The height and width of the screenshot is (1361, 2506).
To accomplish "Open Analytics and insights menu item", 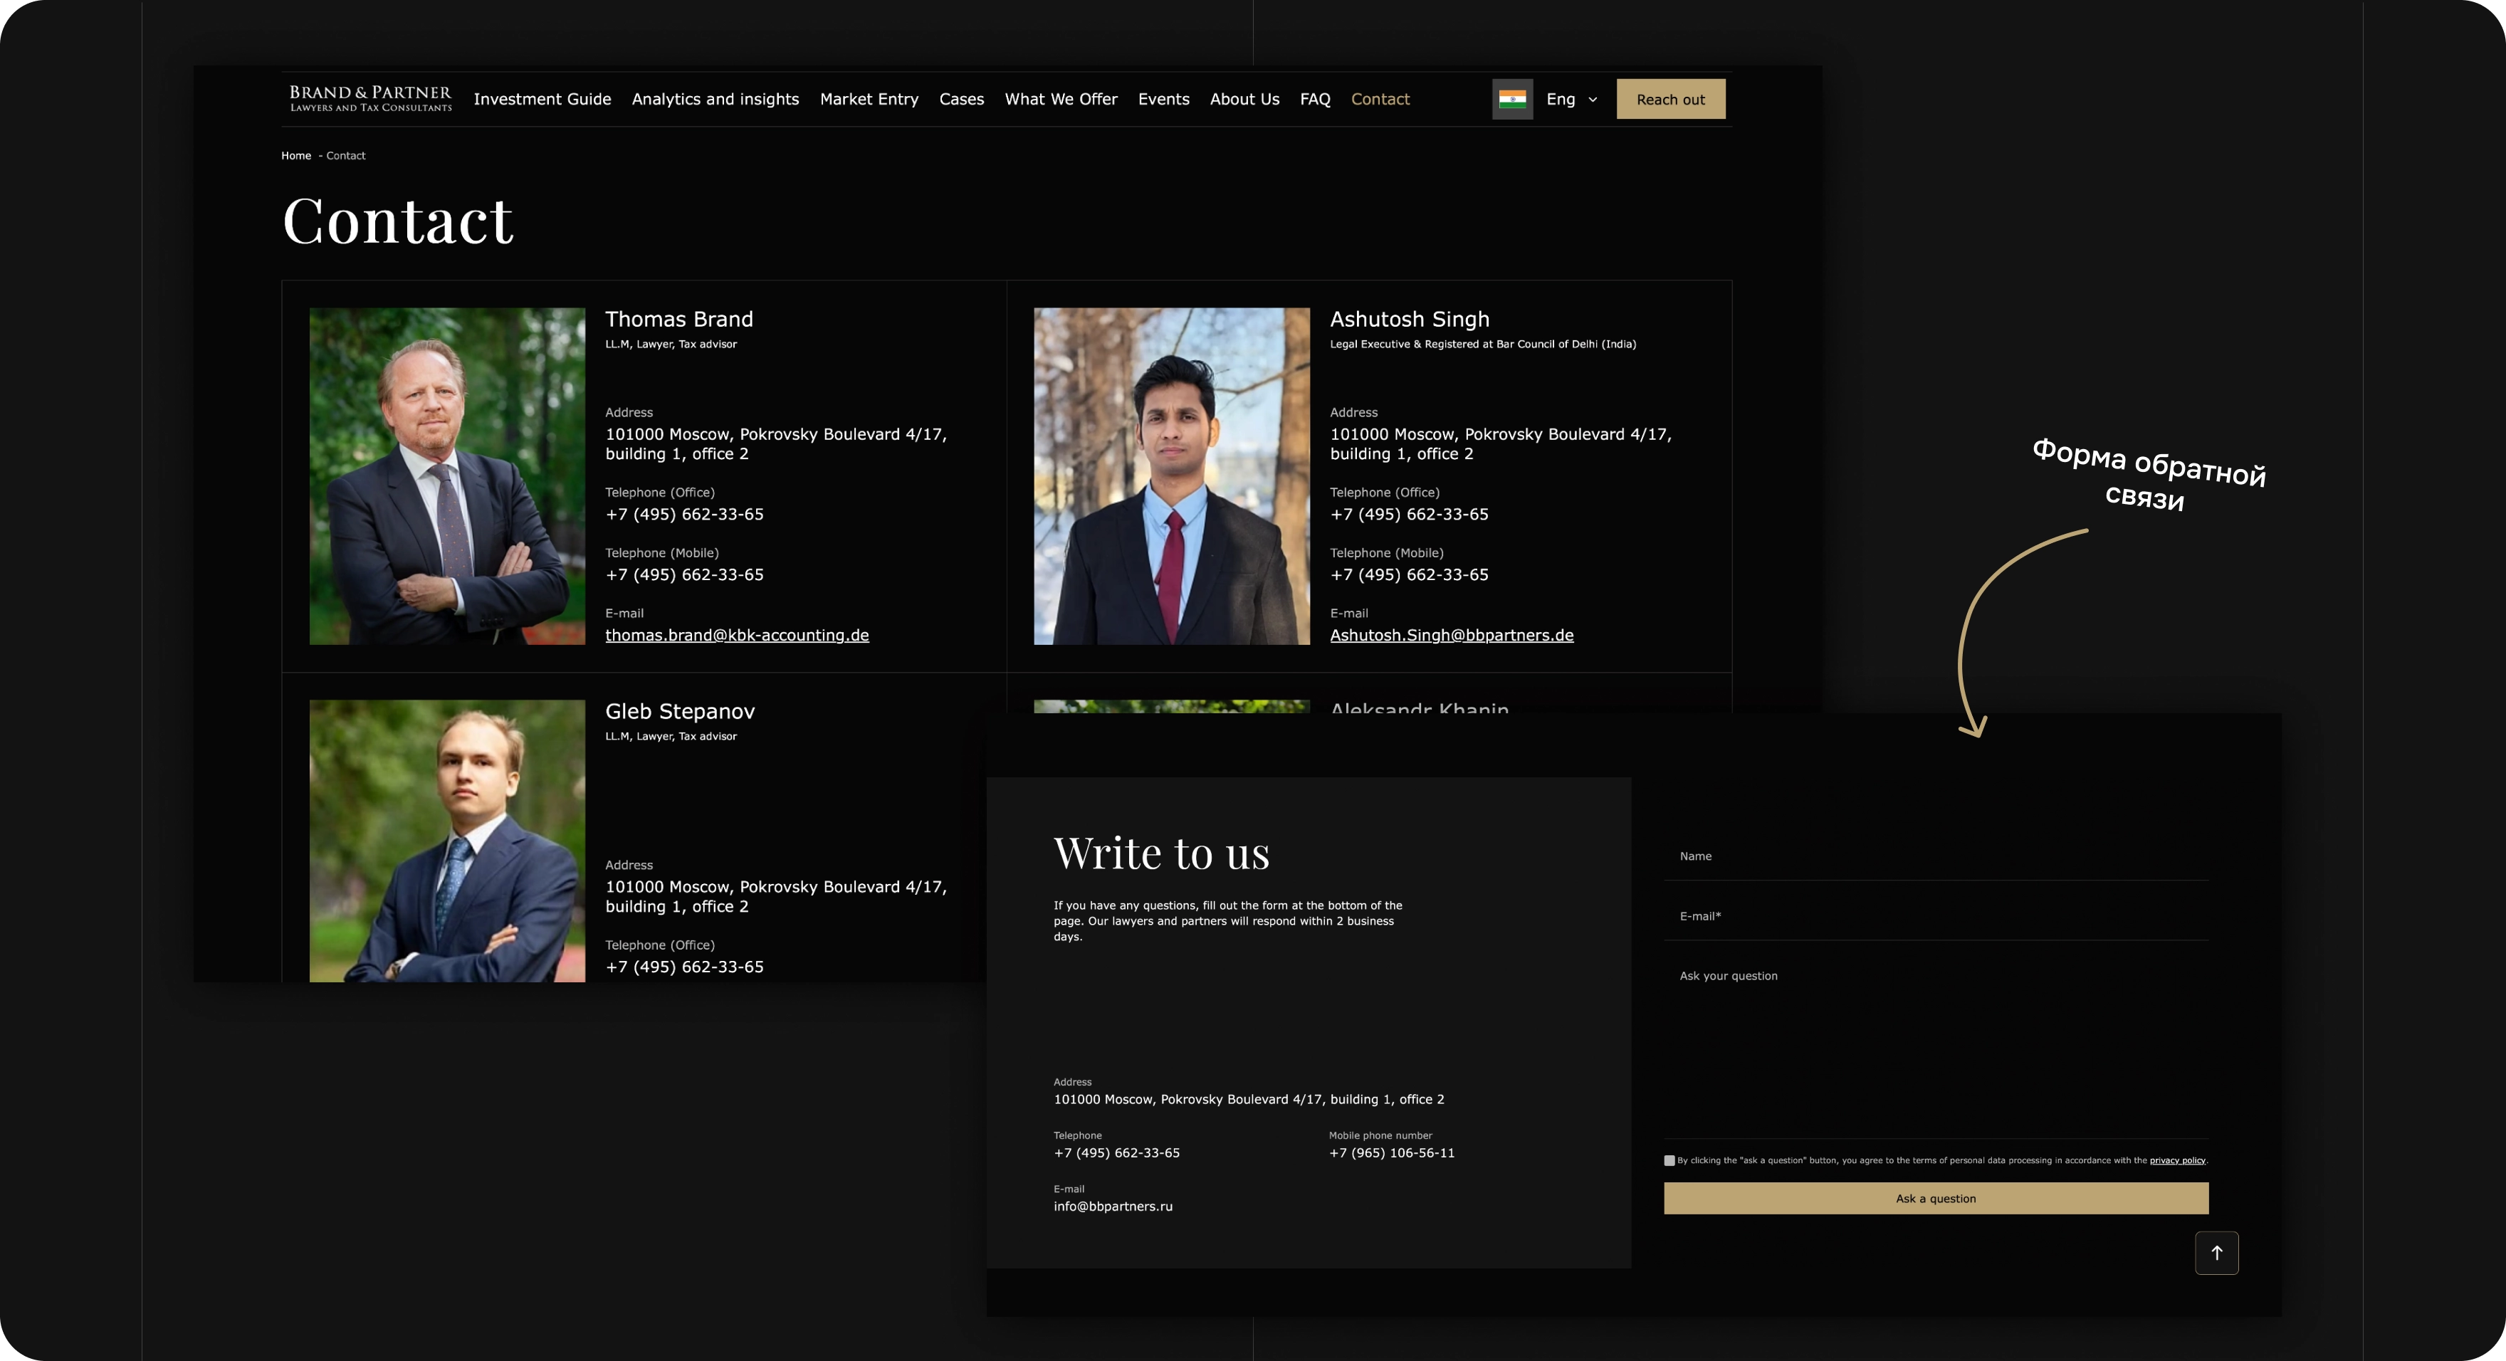I will click(715, 99).
